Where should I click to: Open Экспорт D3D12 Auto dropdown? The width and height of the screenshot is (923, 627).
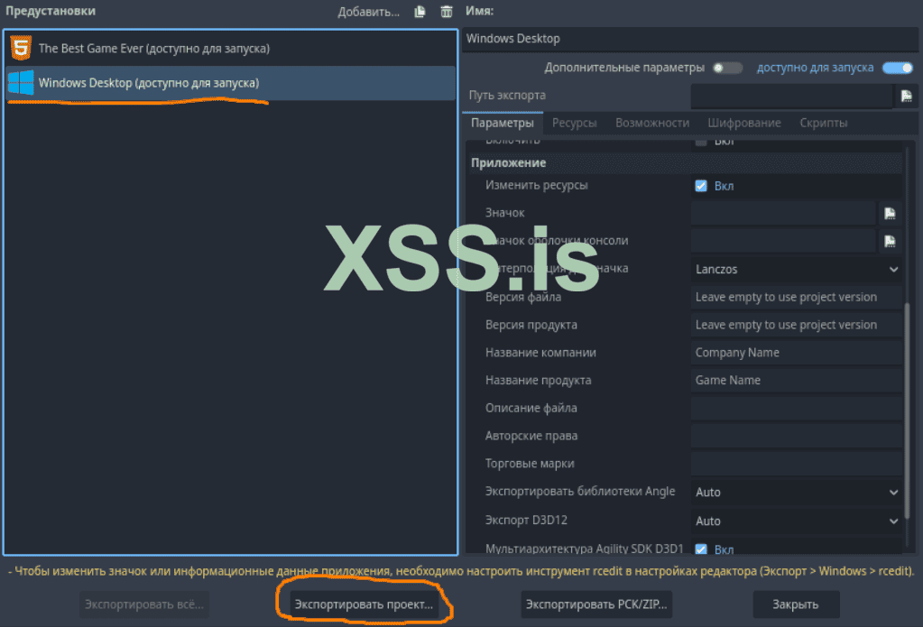point(797,521)
